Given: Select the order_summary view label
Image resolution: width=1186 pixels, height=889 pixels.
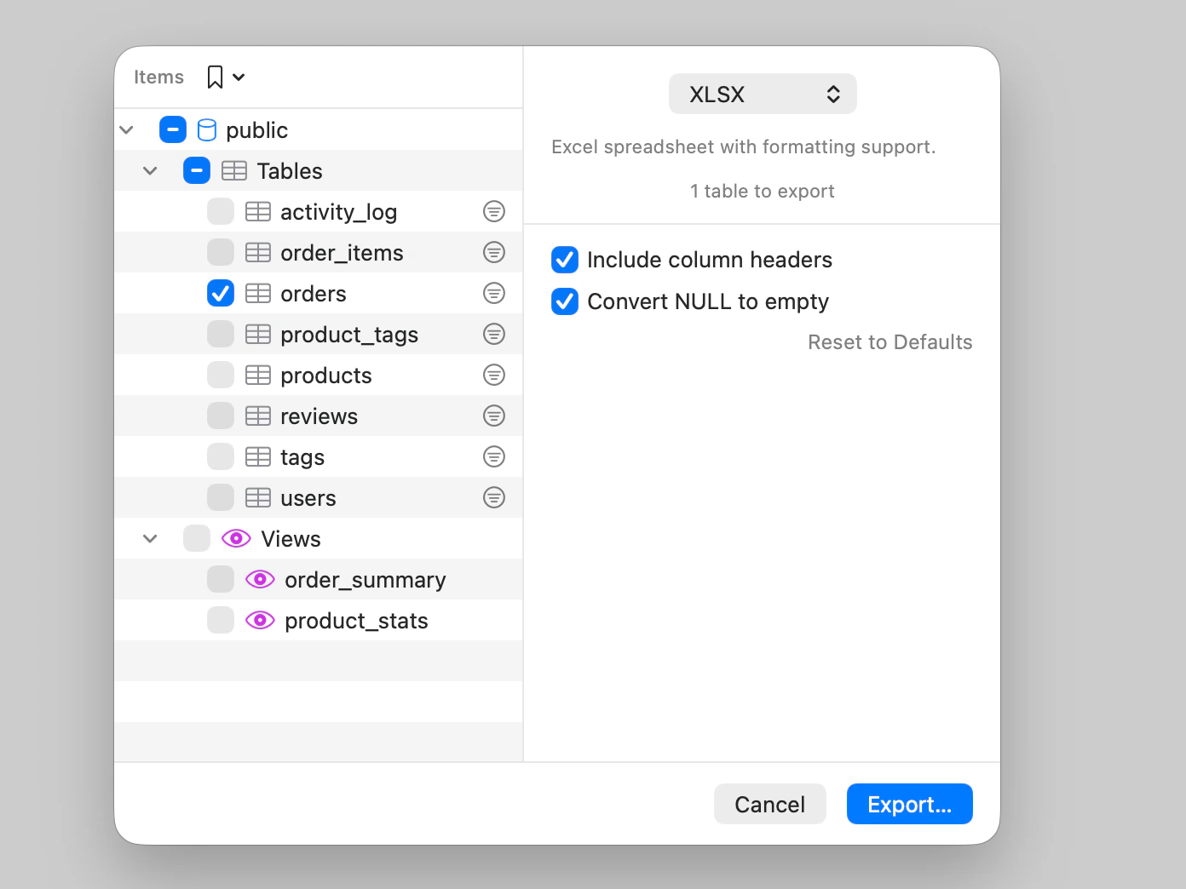Looking at the screenshot, I should [365, 580].
